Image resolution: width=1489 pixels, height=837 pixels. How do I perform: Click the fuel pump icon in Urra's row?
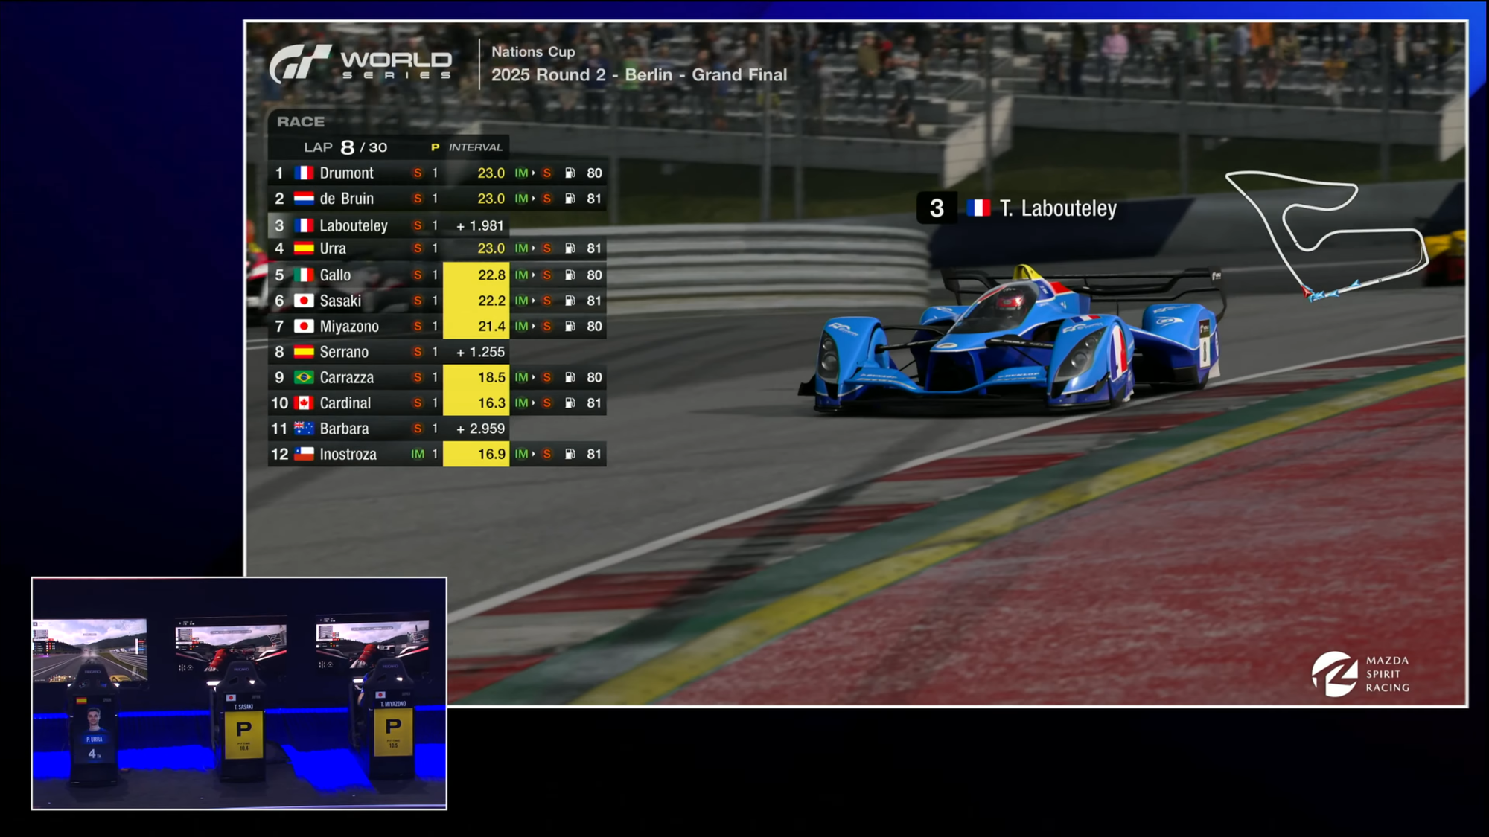pyautogui.click(x=570, y=248)
